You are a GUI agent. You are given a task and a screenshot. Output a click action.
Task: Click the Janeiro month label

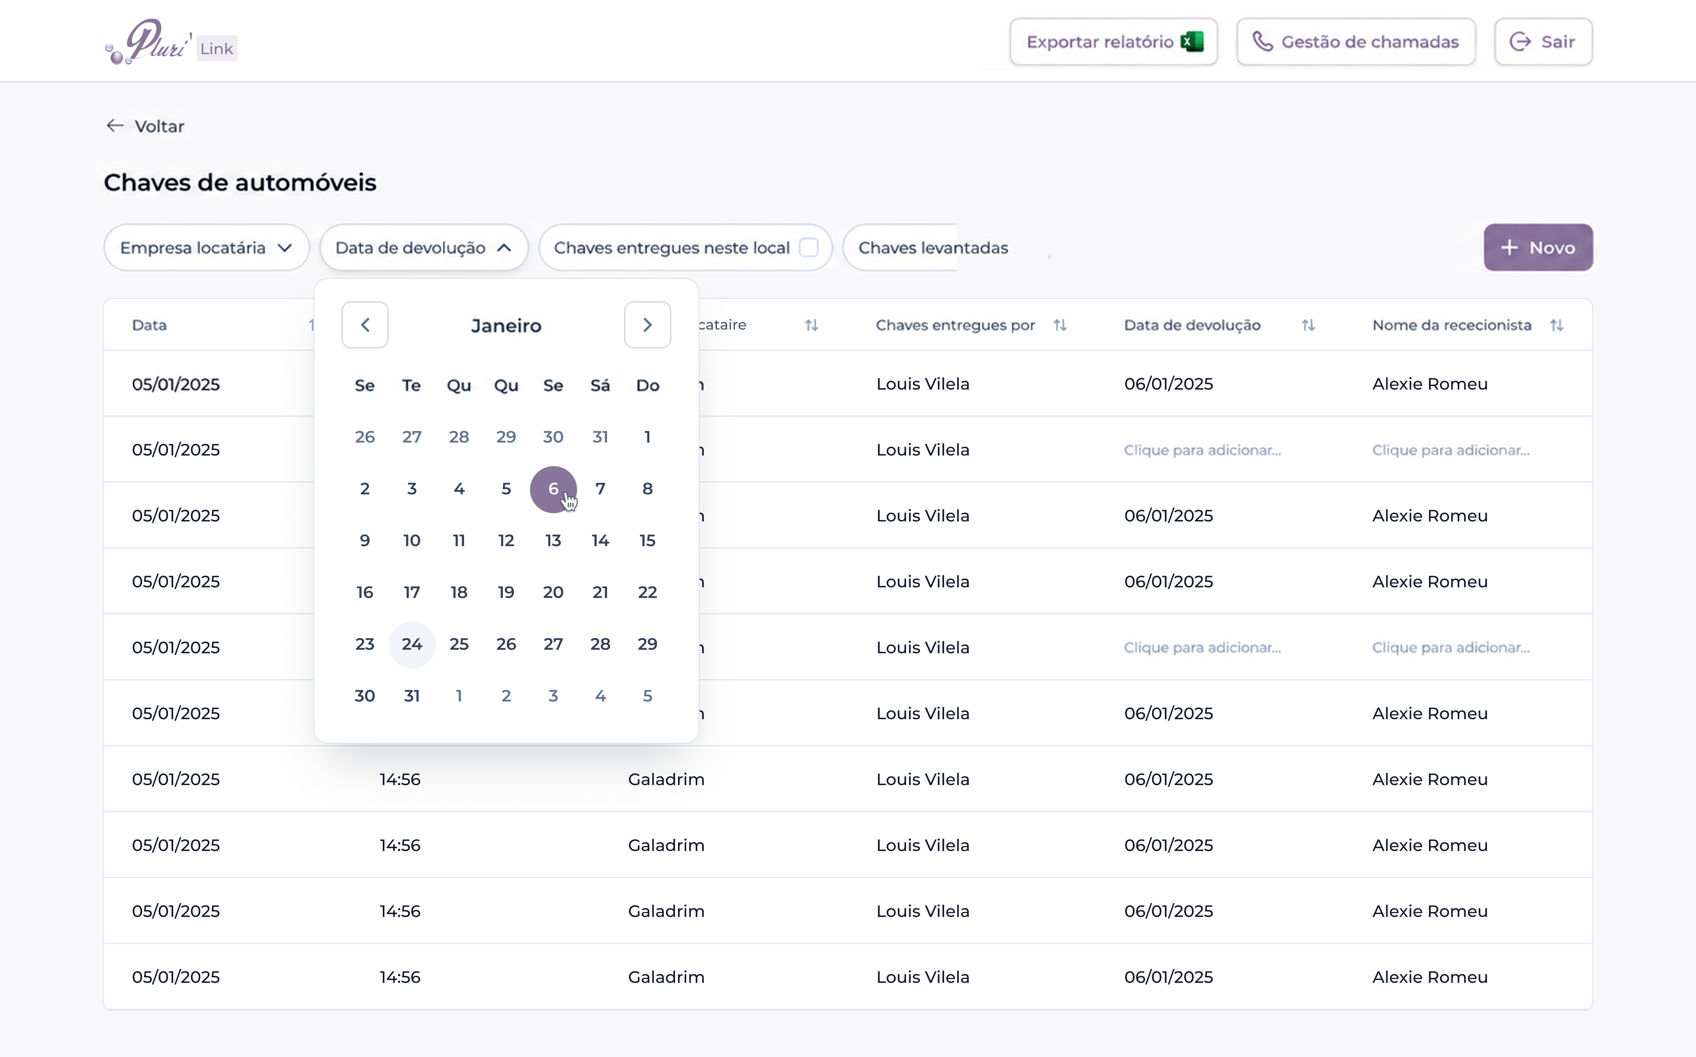[x=506, y=326]
